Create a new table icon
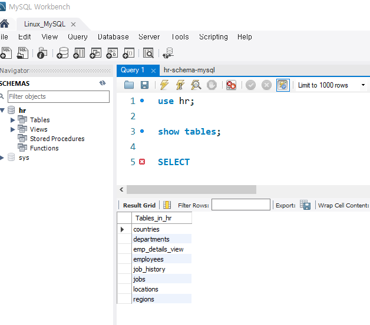The width and height of the screenshot is (370, 325). tap(79, 53)
